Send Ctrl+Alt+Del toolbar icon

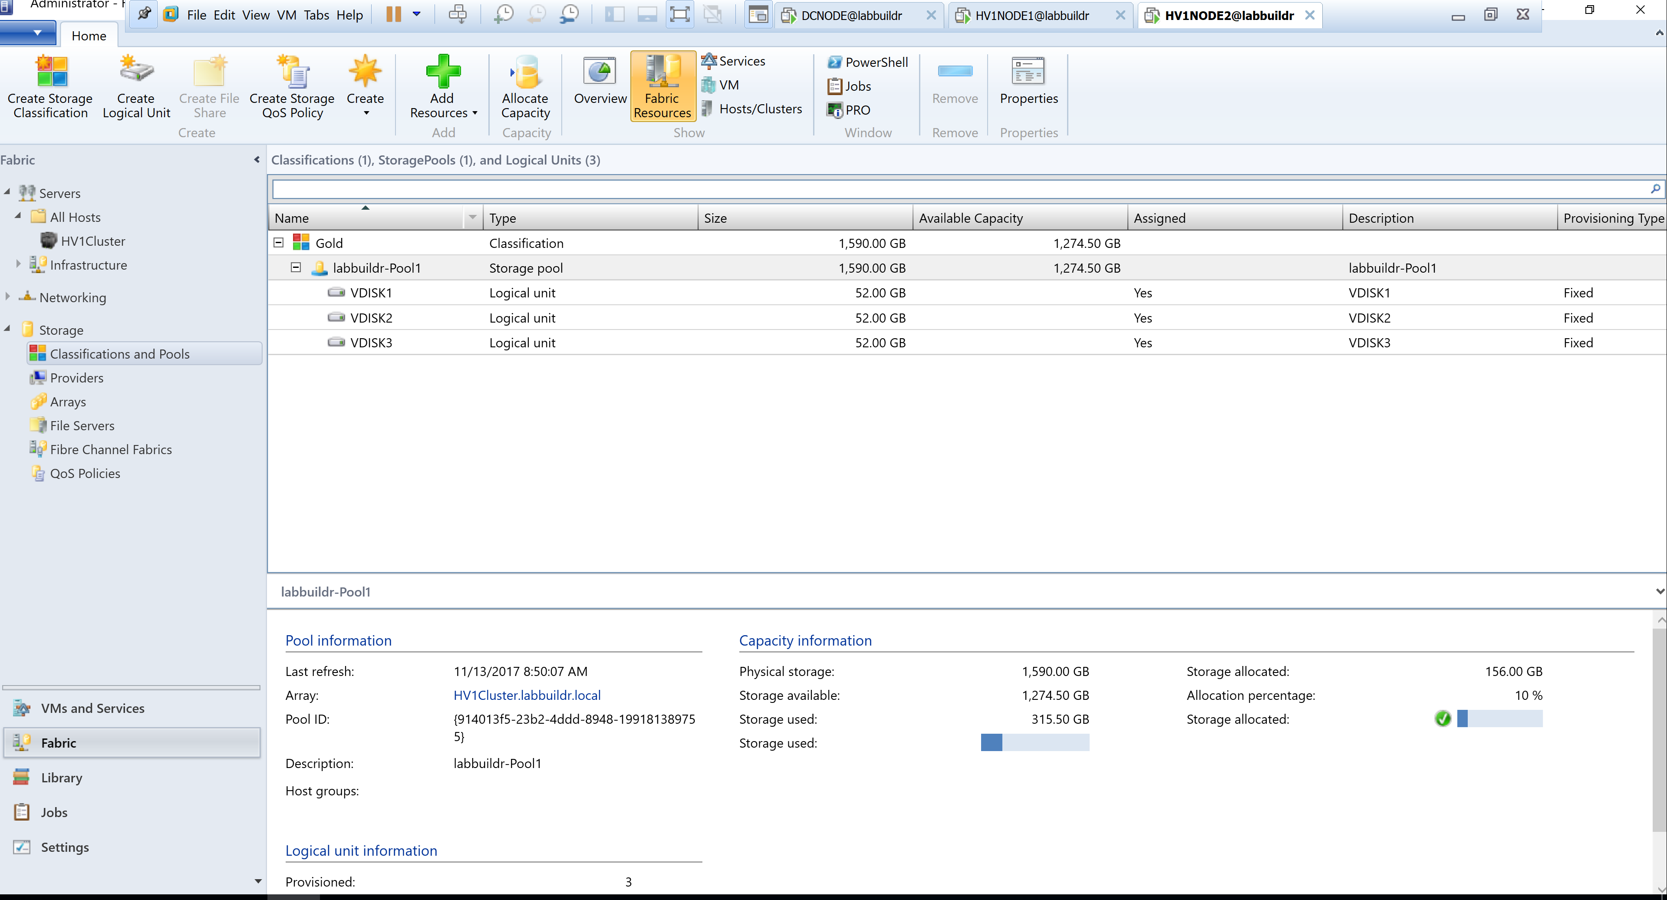click(458, 14)
